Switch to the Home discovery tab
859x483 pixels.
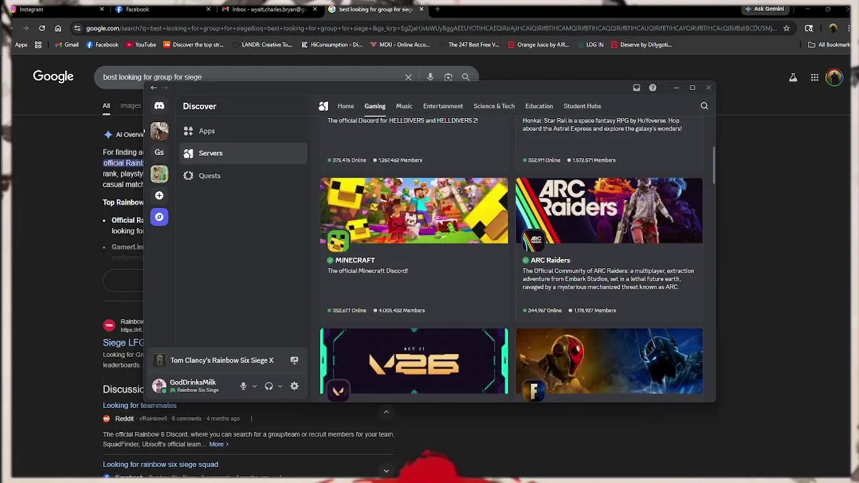tap(346, 106)
